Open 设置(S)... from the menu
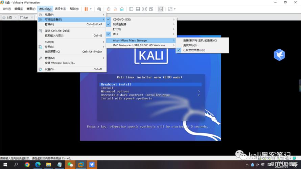The width and height of the screenshot is (301, 169). [72, 69]
